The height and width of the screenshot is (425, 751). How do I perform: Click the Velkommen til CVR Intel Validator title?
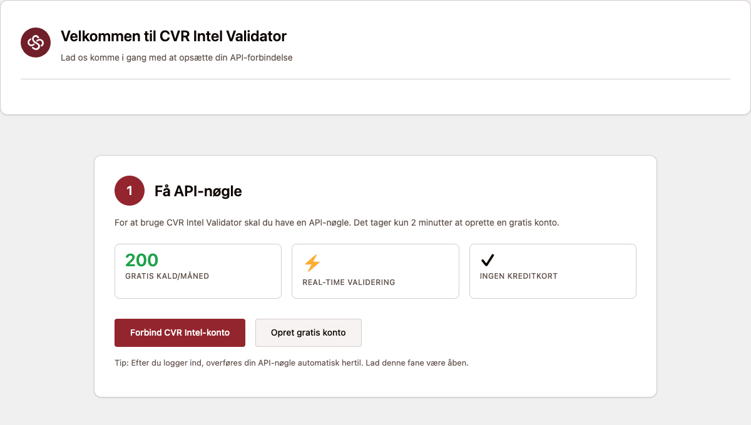(173, 36)
